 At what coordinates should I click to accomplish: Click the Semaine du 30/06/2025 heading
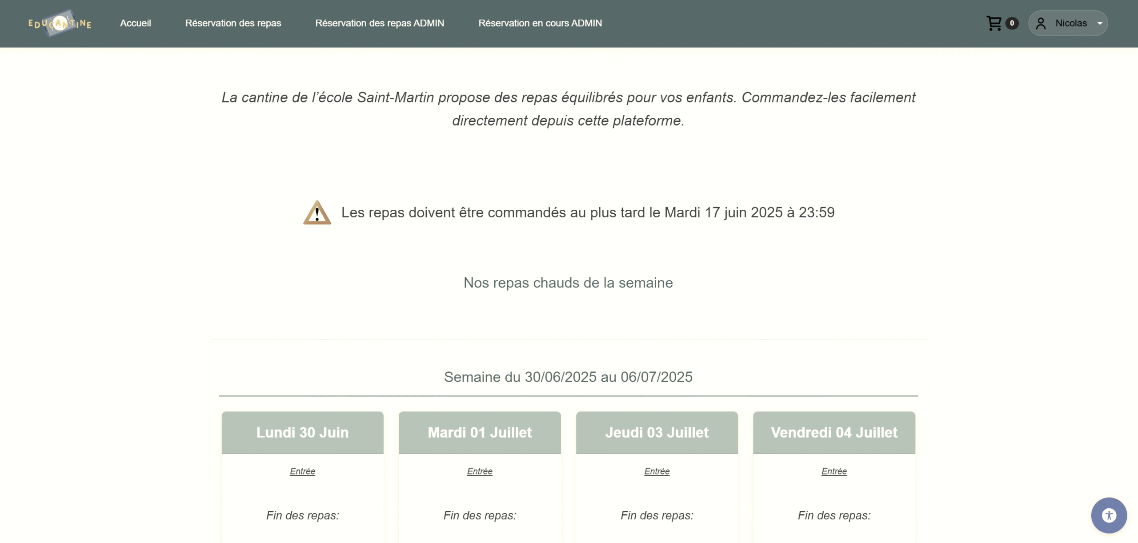[568, 377]
